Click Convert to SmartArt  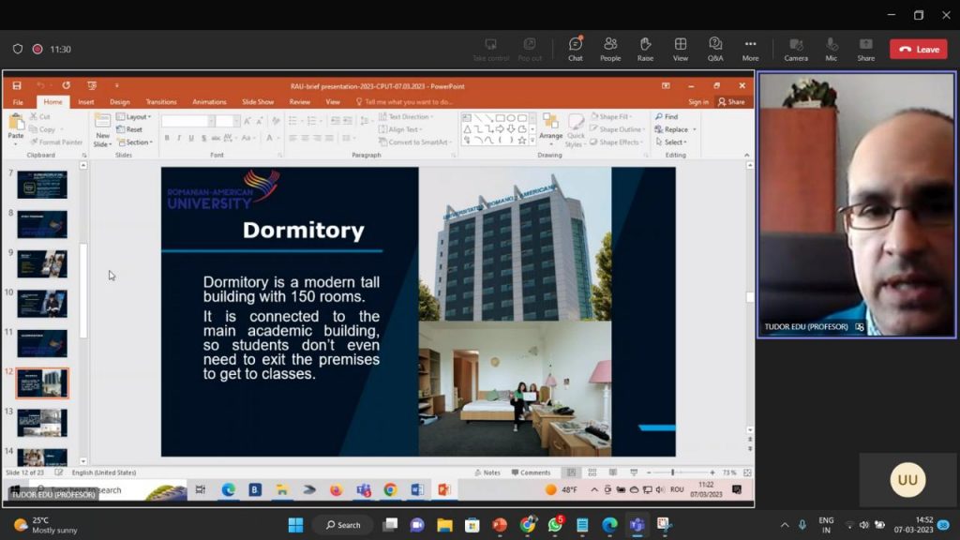[x=415, y=142]
